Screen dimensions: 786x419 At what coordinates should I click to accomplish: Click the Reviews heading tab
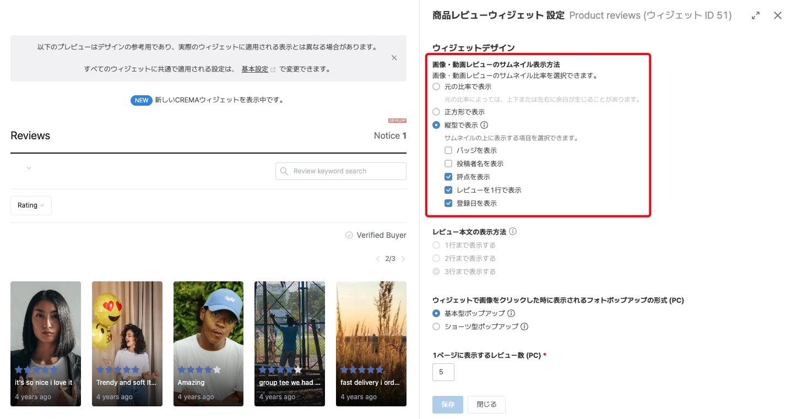30,135
